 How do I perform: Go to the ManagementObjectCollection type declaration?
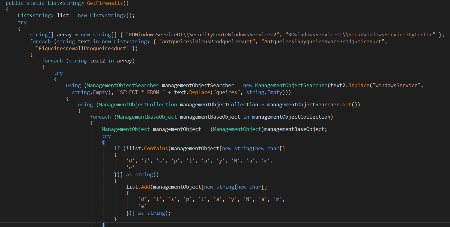[138, 104]
